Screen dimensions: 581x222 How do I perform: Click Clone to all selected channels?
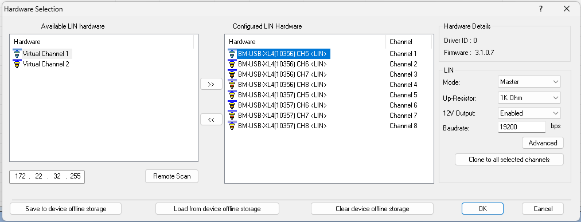(x=509, y=160)
